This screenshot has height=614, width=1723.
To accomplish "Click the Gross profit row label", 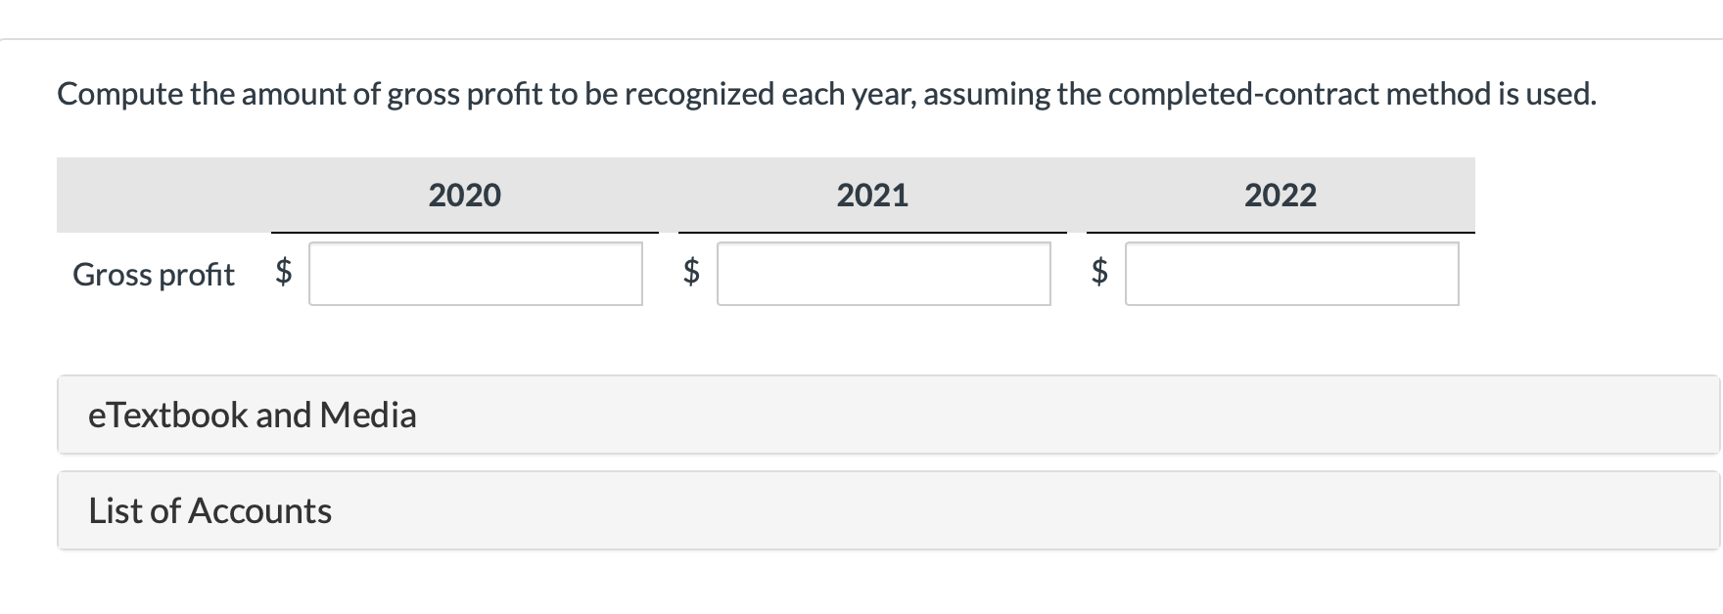I will 153,275.
